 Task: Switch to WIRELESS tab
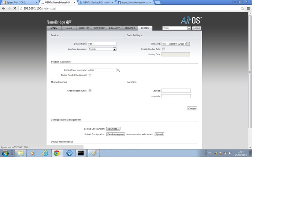(84, 28)
